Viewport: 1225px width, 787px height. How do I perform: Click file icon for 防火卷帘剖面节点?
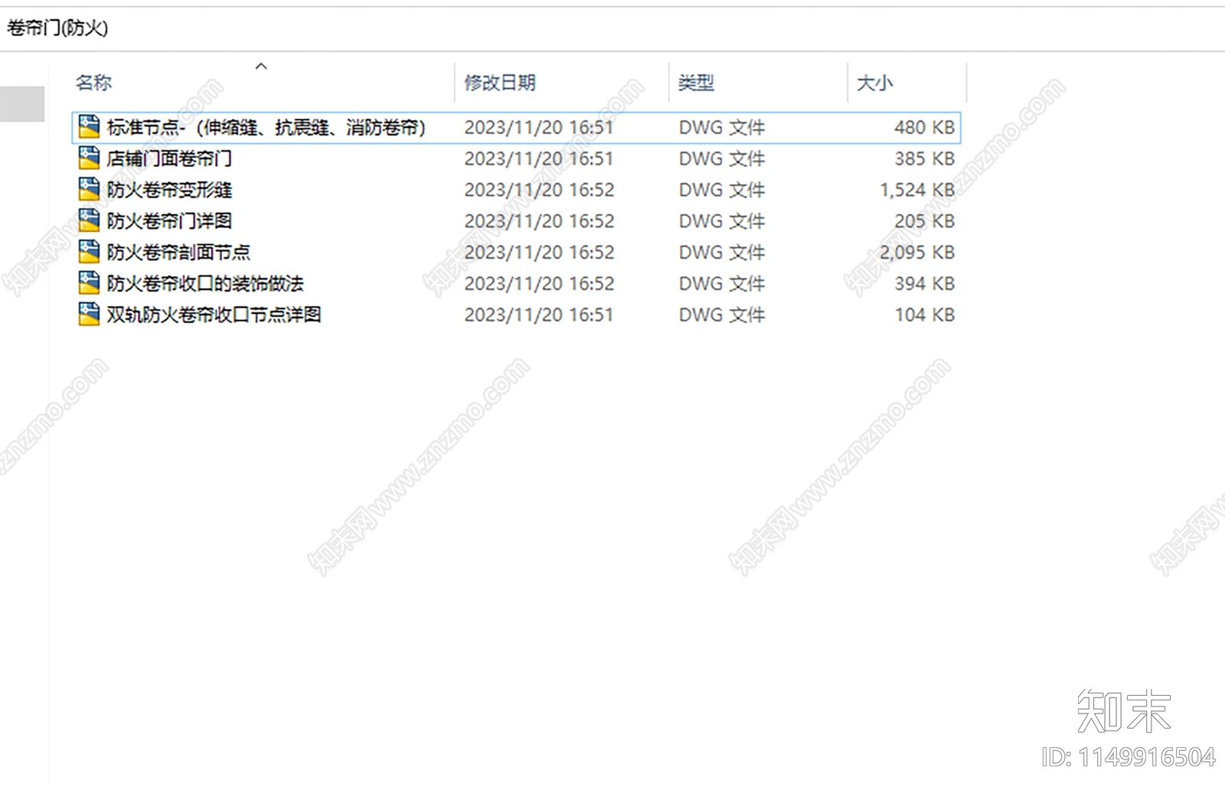[x=89, y=252]
